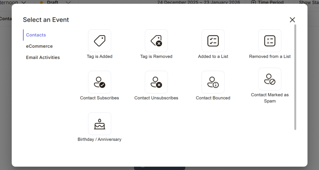Image resolution: width=319 pixels, height=170 pixels.
Task: Click the Birthday / Anniversary label
Action: 100,140
